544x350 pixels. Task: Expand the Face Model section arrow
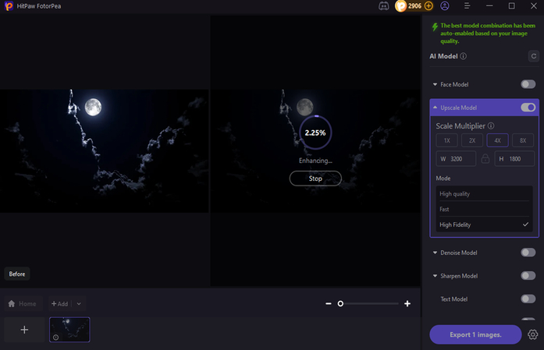coord(435,84)
